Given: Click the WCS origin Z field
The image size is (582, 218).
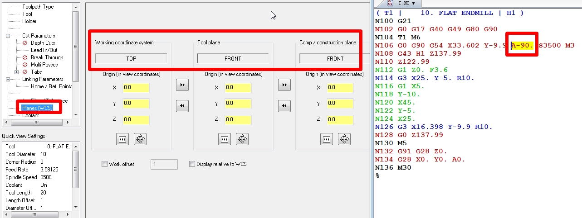Looking at the screenshot, I should pos(136,119).
